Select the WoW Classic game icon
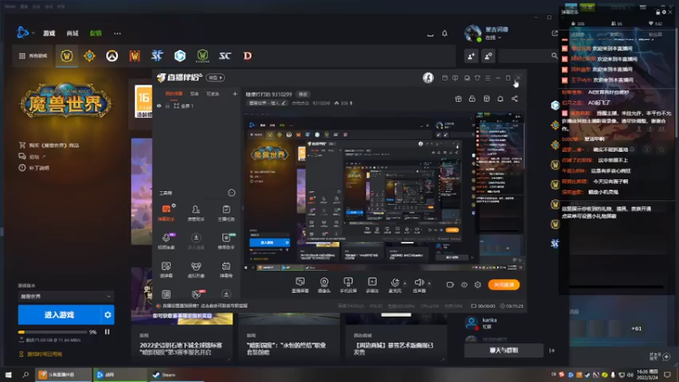This screenshot has height=382, width=679. pyautogui.click(x=202, y=56)
